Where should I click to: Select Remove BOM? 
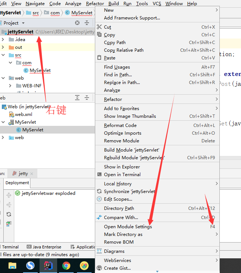point(157,242)
